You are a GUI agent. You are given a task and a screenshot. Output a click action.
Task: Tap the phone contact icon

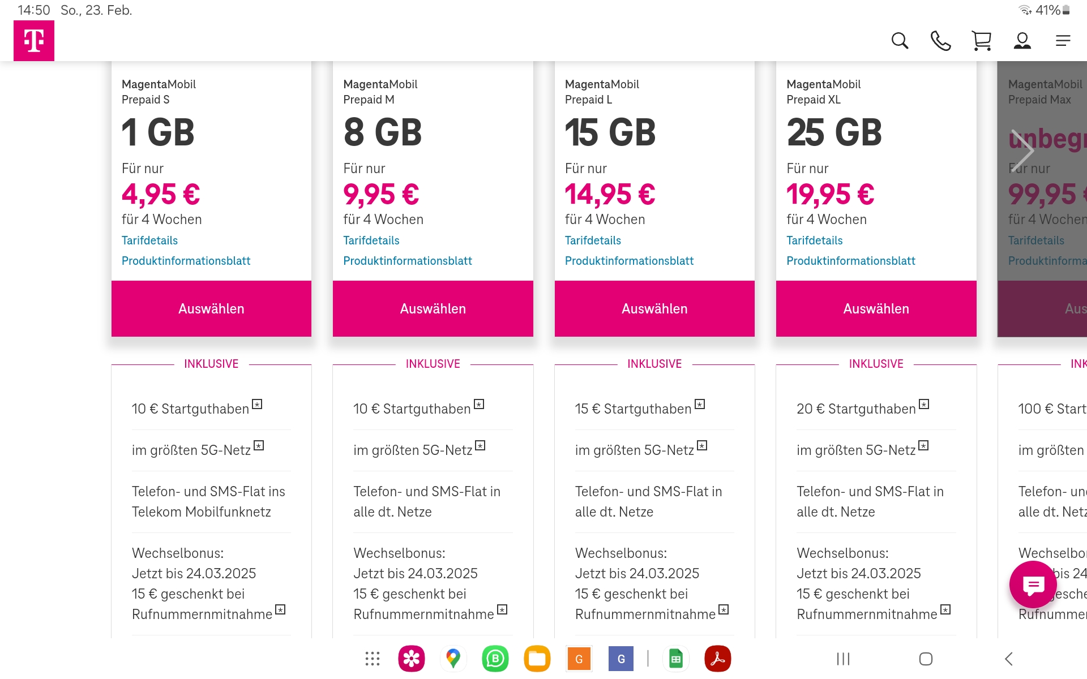[x=940, y=41]
